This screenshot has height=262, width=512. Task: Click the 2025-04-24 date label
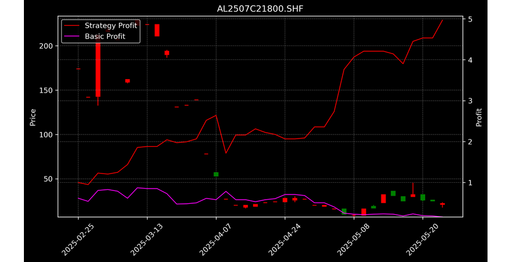point(285,239)
